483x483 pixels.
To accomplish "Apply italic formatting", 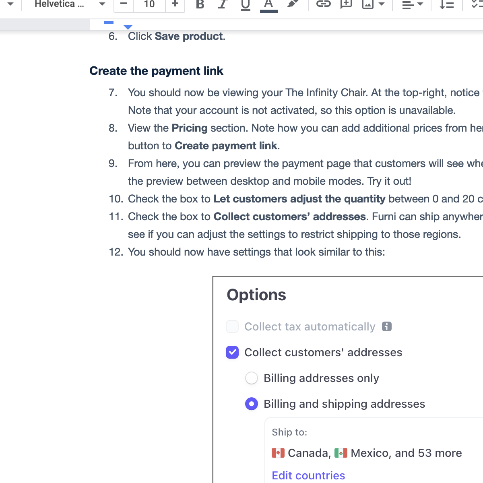I will [x=222, y=4].
